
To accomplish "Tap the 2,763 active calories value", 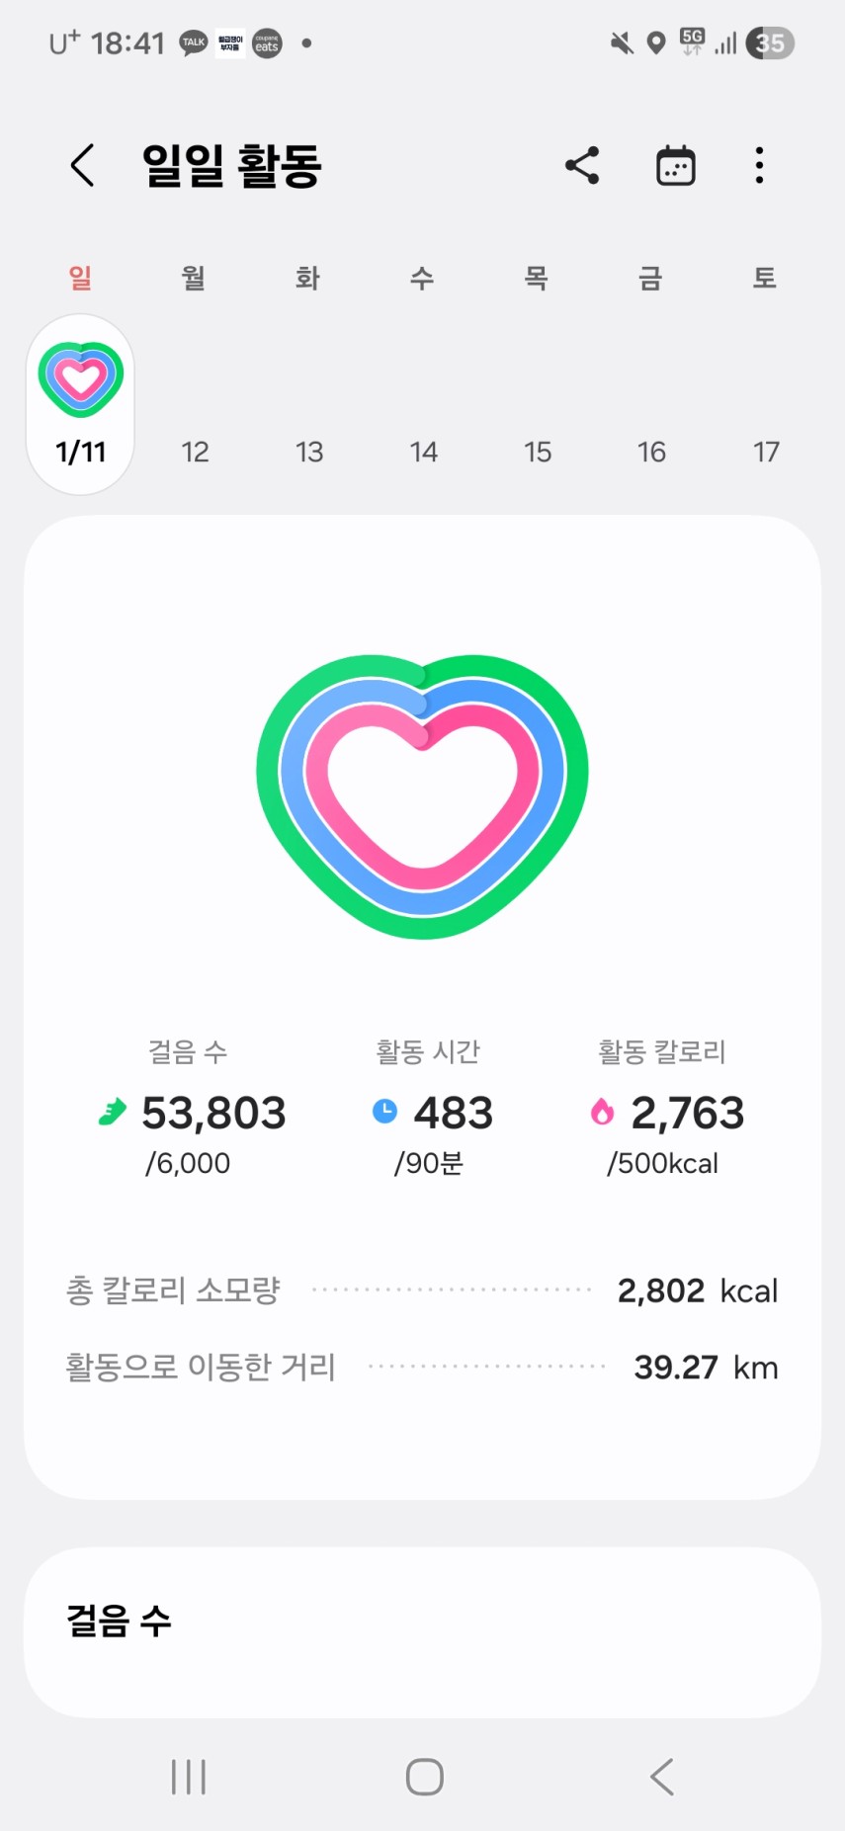I will (687, 1114).
